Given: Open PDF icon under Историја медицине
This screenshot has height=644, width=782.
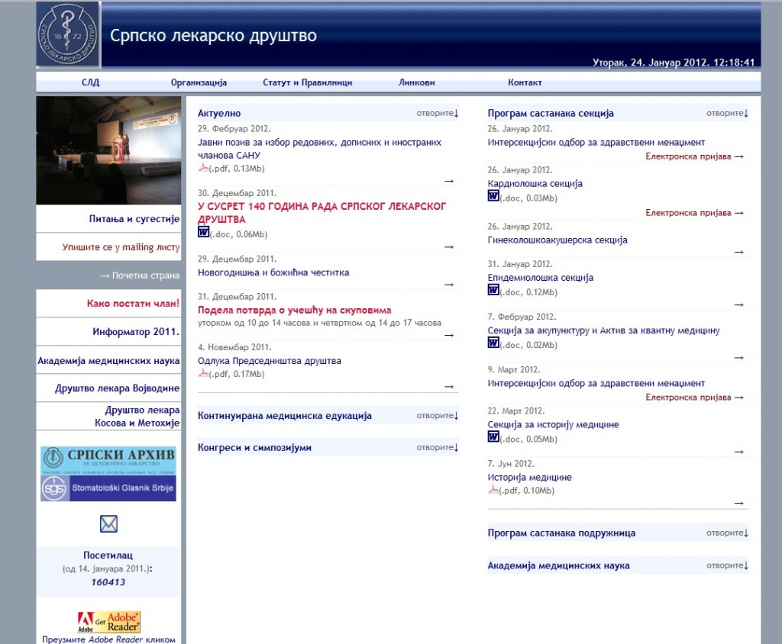Looking at the screenshot, I should [493, 490].
